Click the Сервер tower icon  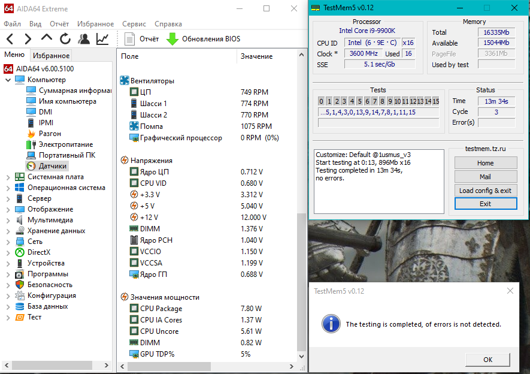click(20, 198)
